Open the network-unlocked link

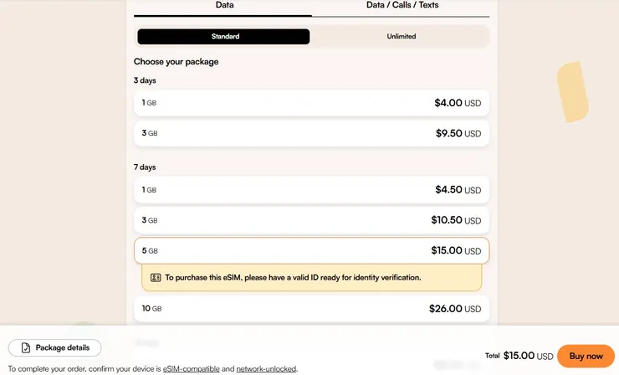[266, 368]
